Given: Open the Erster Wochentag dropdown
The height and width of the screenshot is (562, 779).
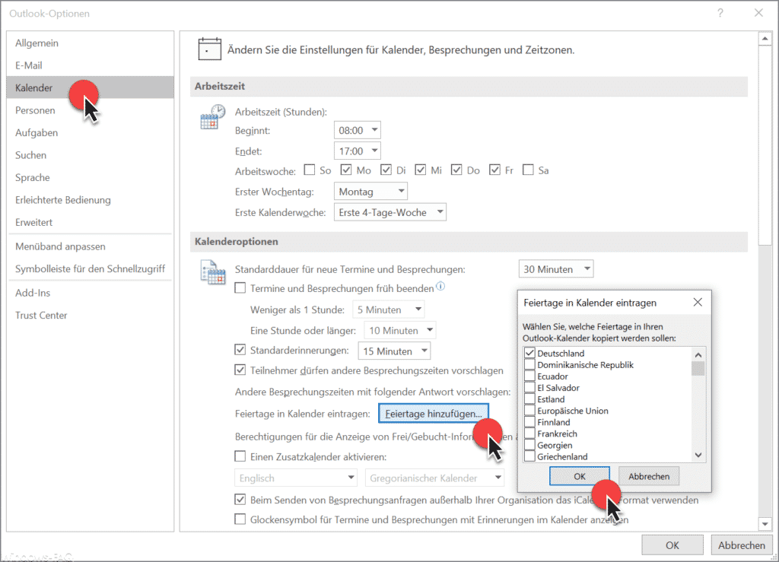Looking at the screenshot, I should click(370, 192).
